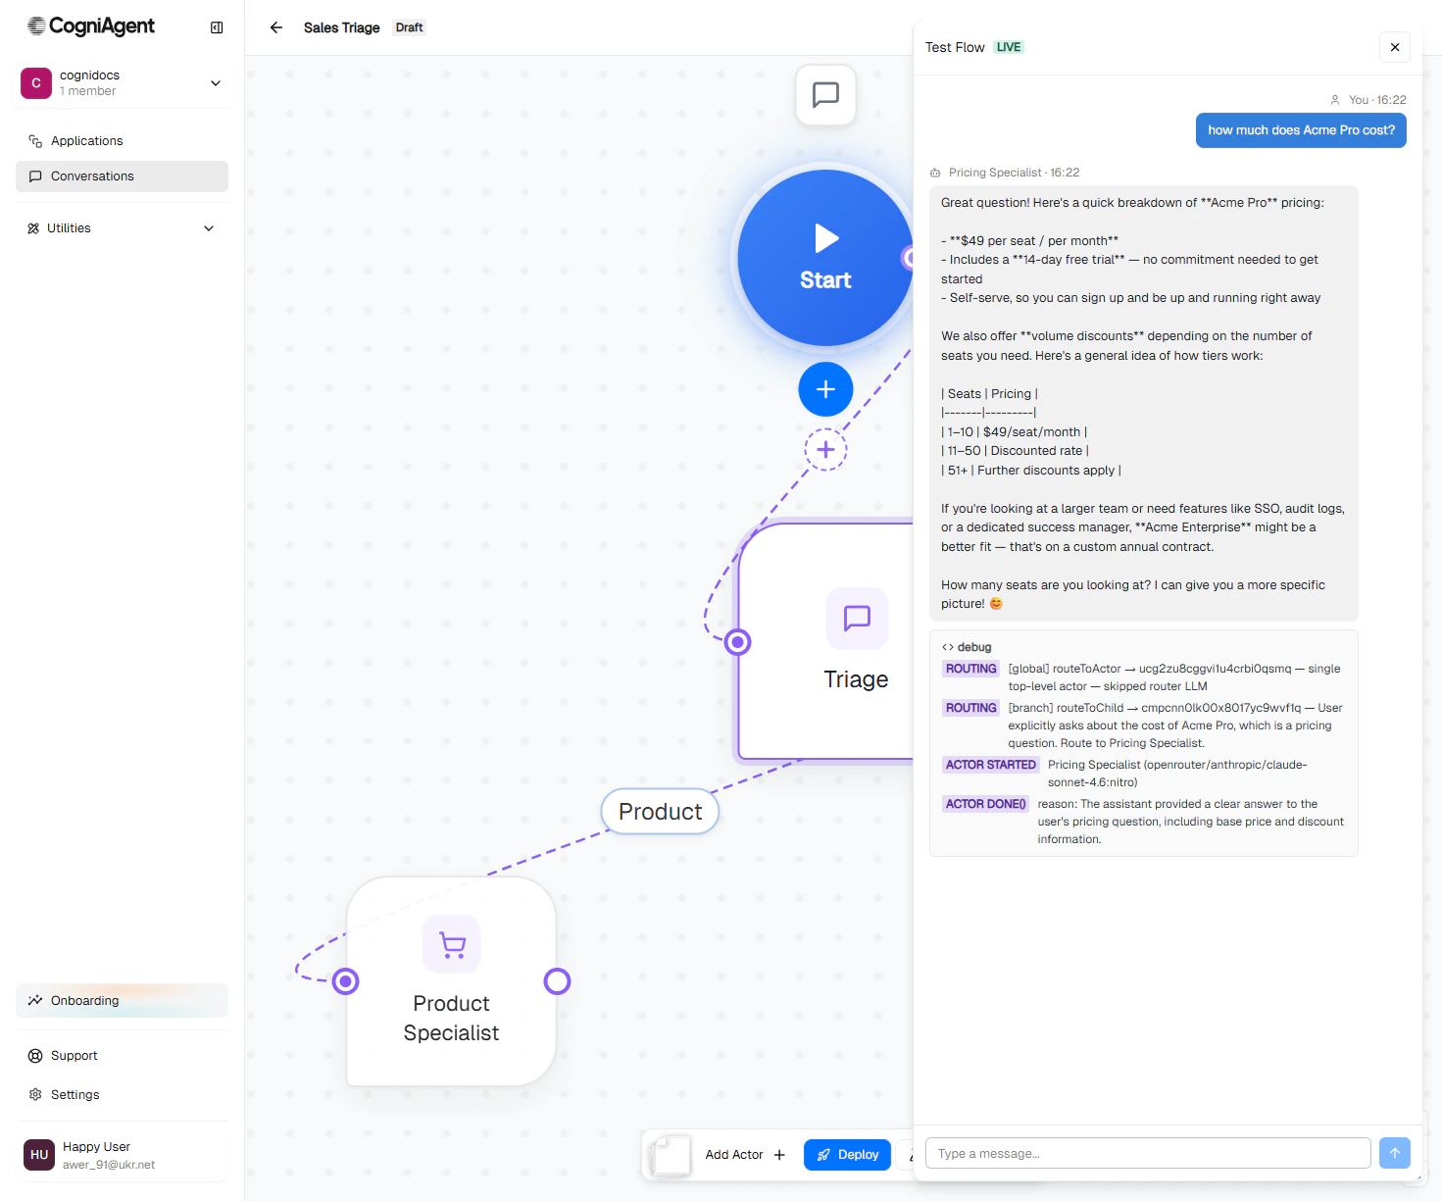1442x1201 pixels.
Task: Click the first ROUTING tag with [global]
Action: pos(970,669)
